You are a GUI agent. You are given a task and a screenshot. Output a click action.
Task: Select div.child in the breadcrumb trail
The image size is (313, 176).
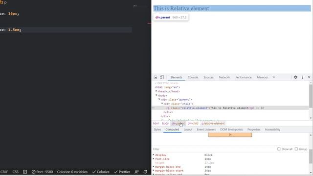pos(193,124)
